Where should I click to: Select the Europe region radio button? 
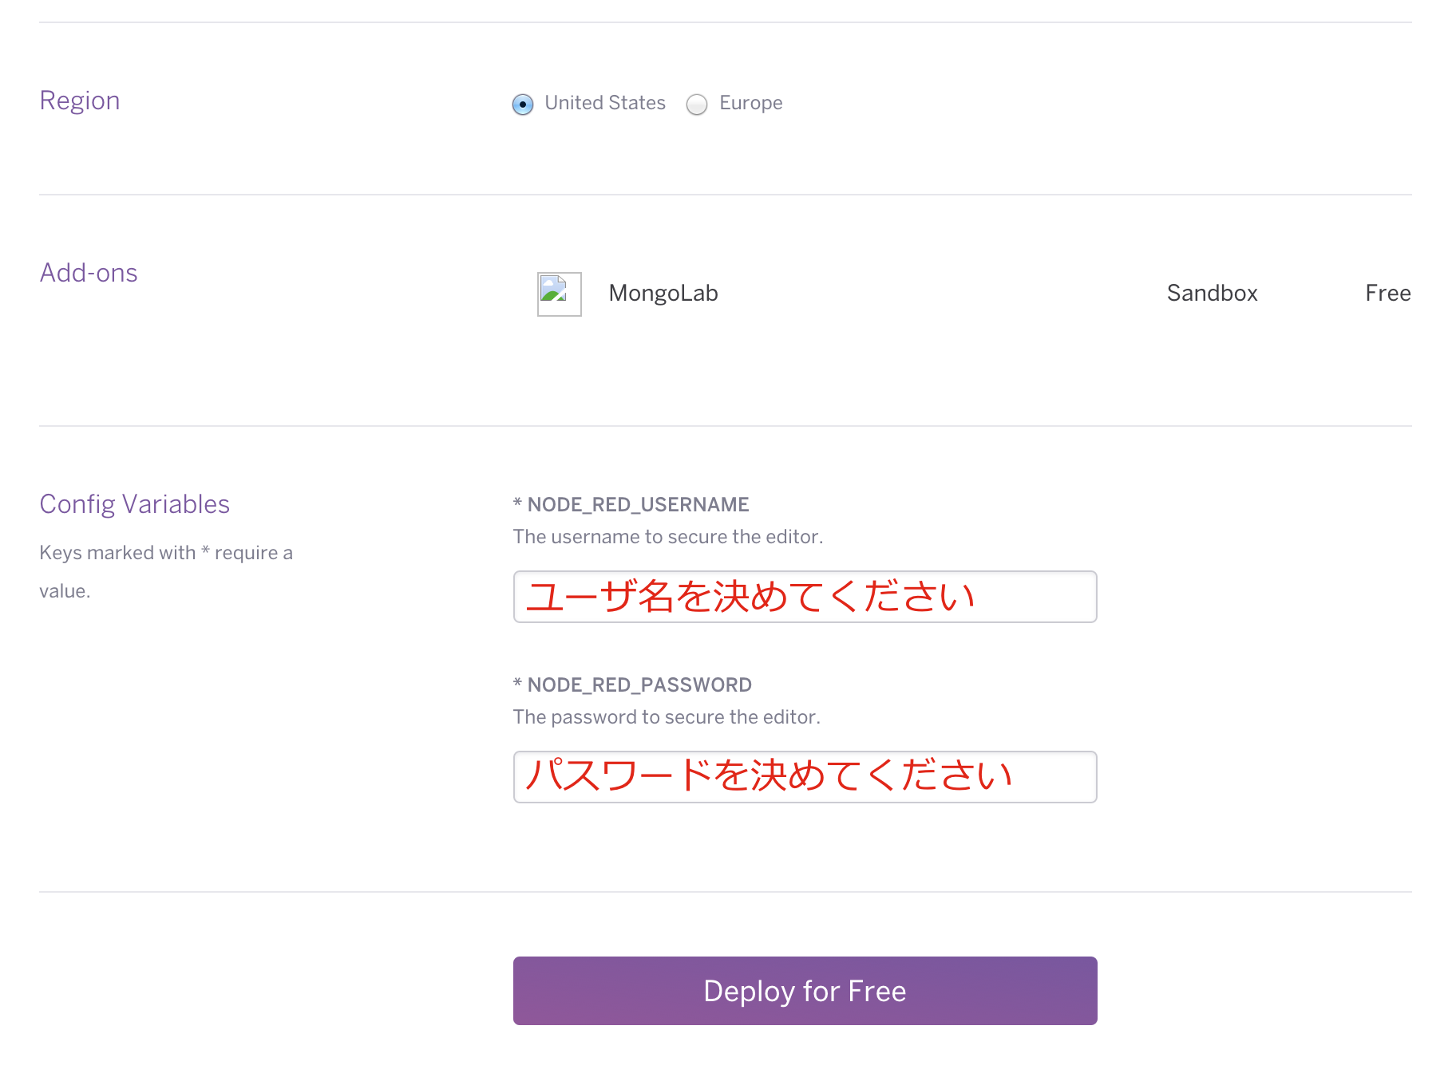pos(697,105)
